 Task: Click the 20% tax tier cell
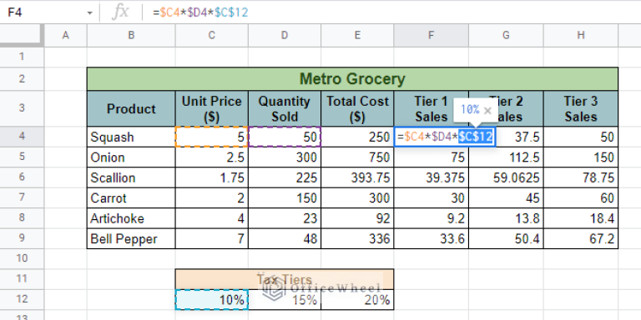[357, 300]
